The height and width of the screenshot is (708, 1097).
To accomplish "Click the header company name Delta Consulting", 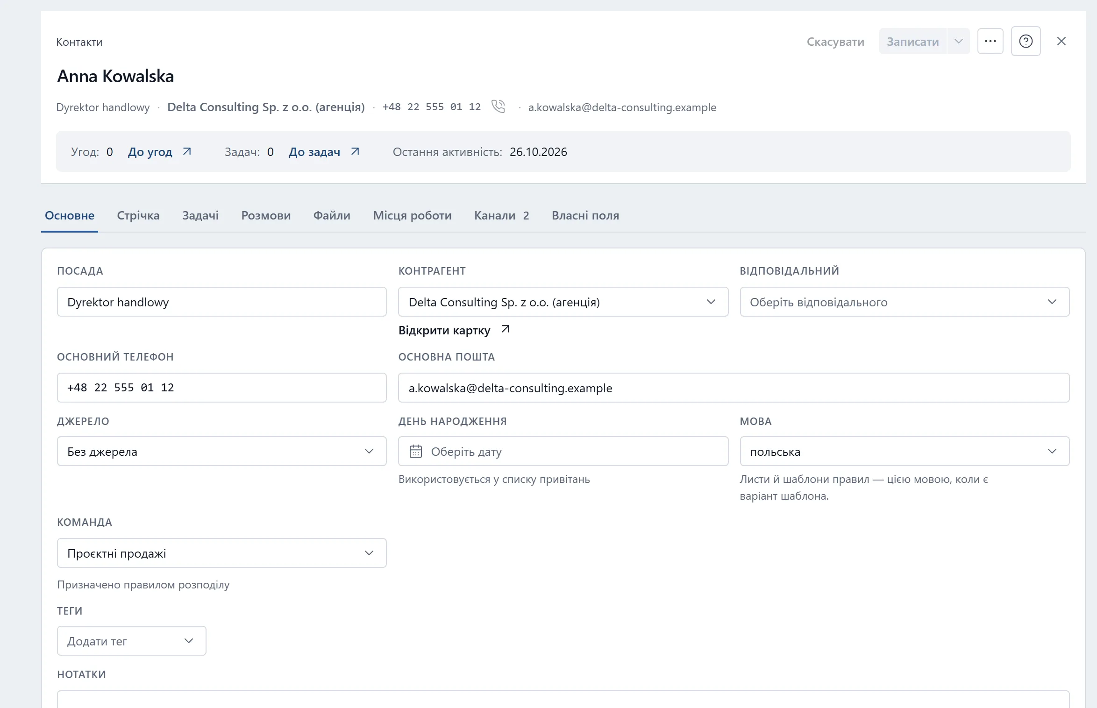I will tap(266, 107).
